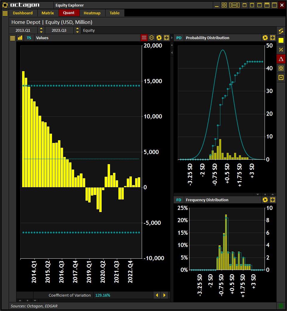Click the red dotted-grid icon on Values toolbar
Image resolution: width=287 pixels, height=311 pixels.
(x=144, y=37)
